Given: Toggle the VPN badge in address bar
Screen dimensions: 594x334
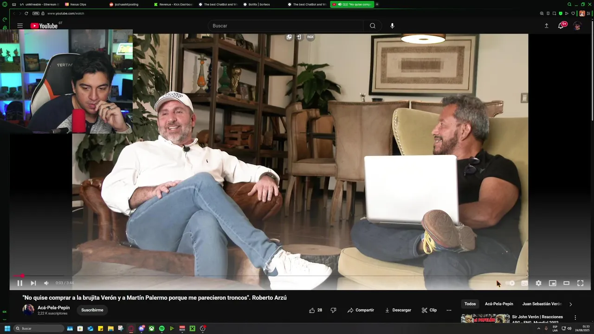Looking at the screenshot, I should coord(36,13).
